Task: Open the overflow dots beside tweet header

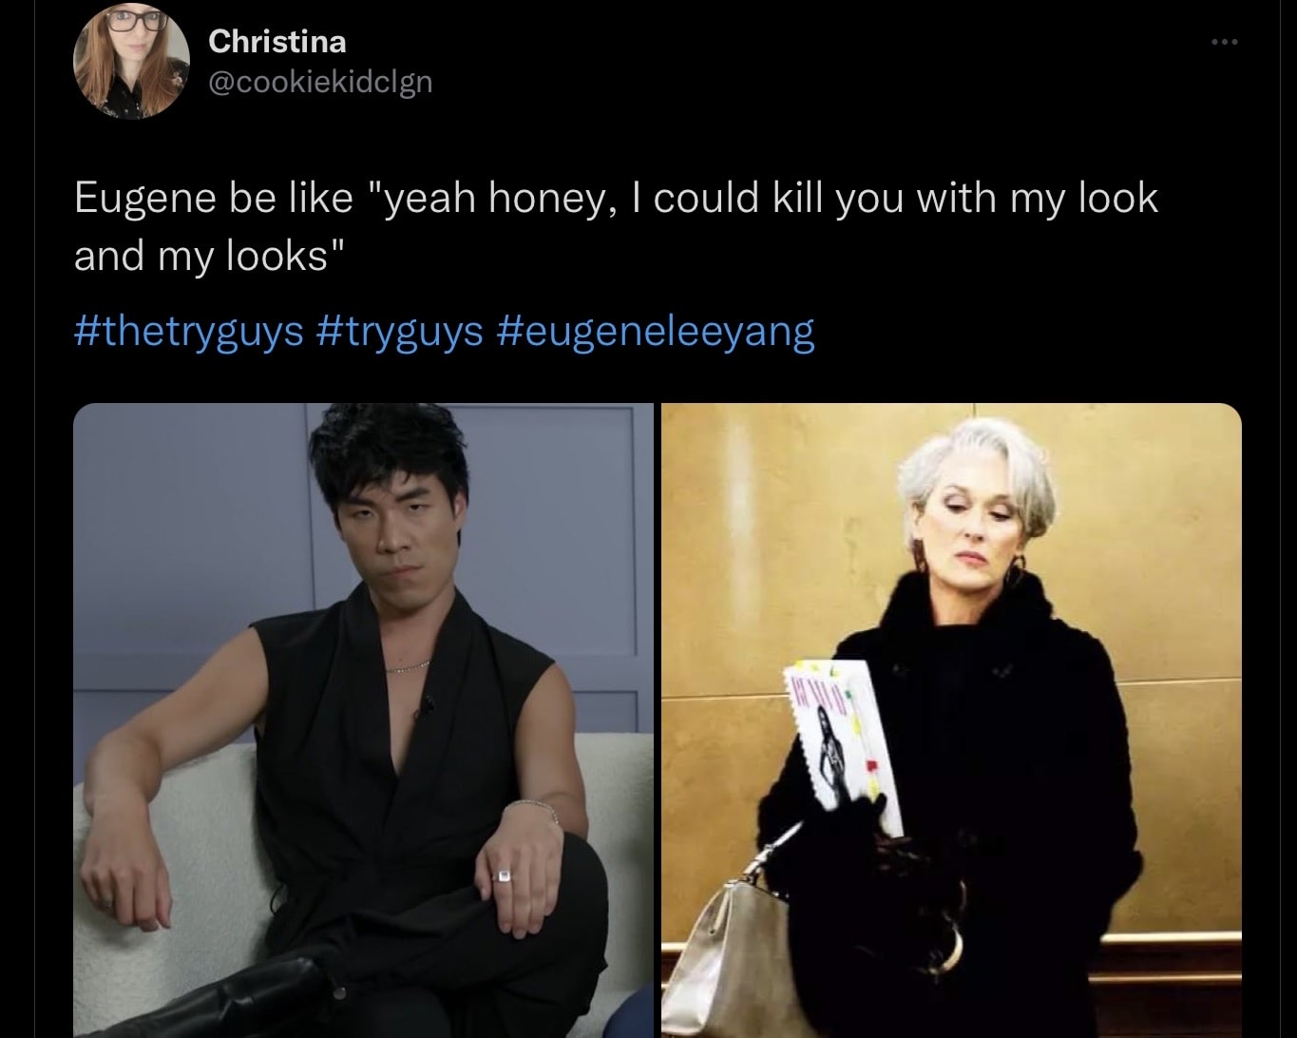Action: click(x=1224, y=42)
